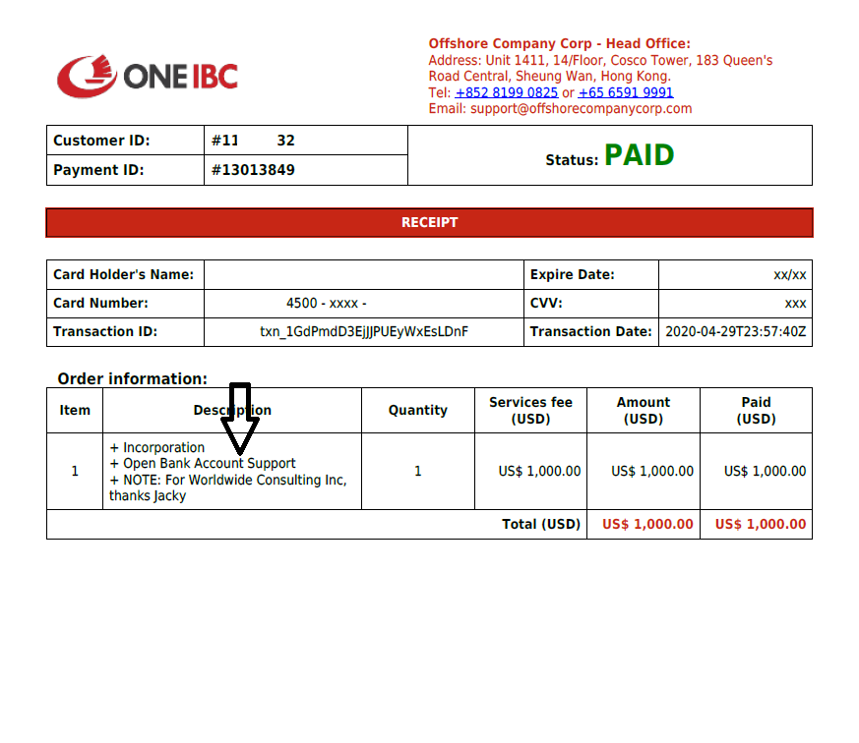
Task: Click the Order information heading
Action: (133, 379)
